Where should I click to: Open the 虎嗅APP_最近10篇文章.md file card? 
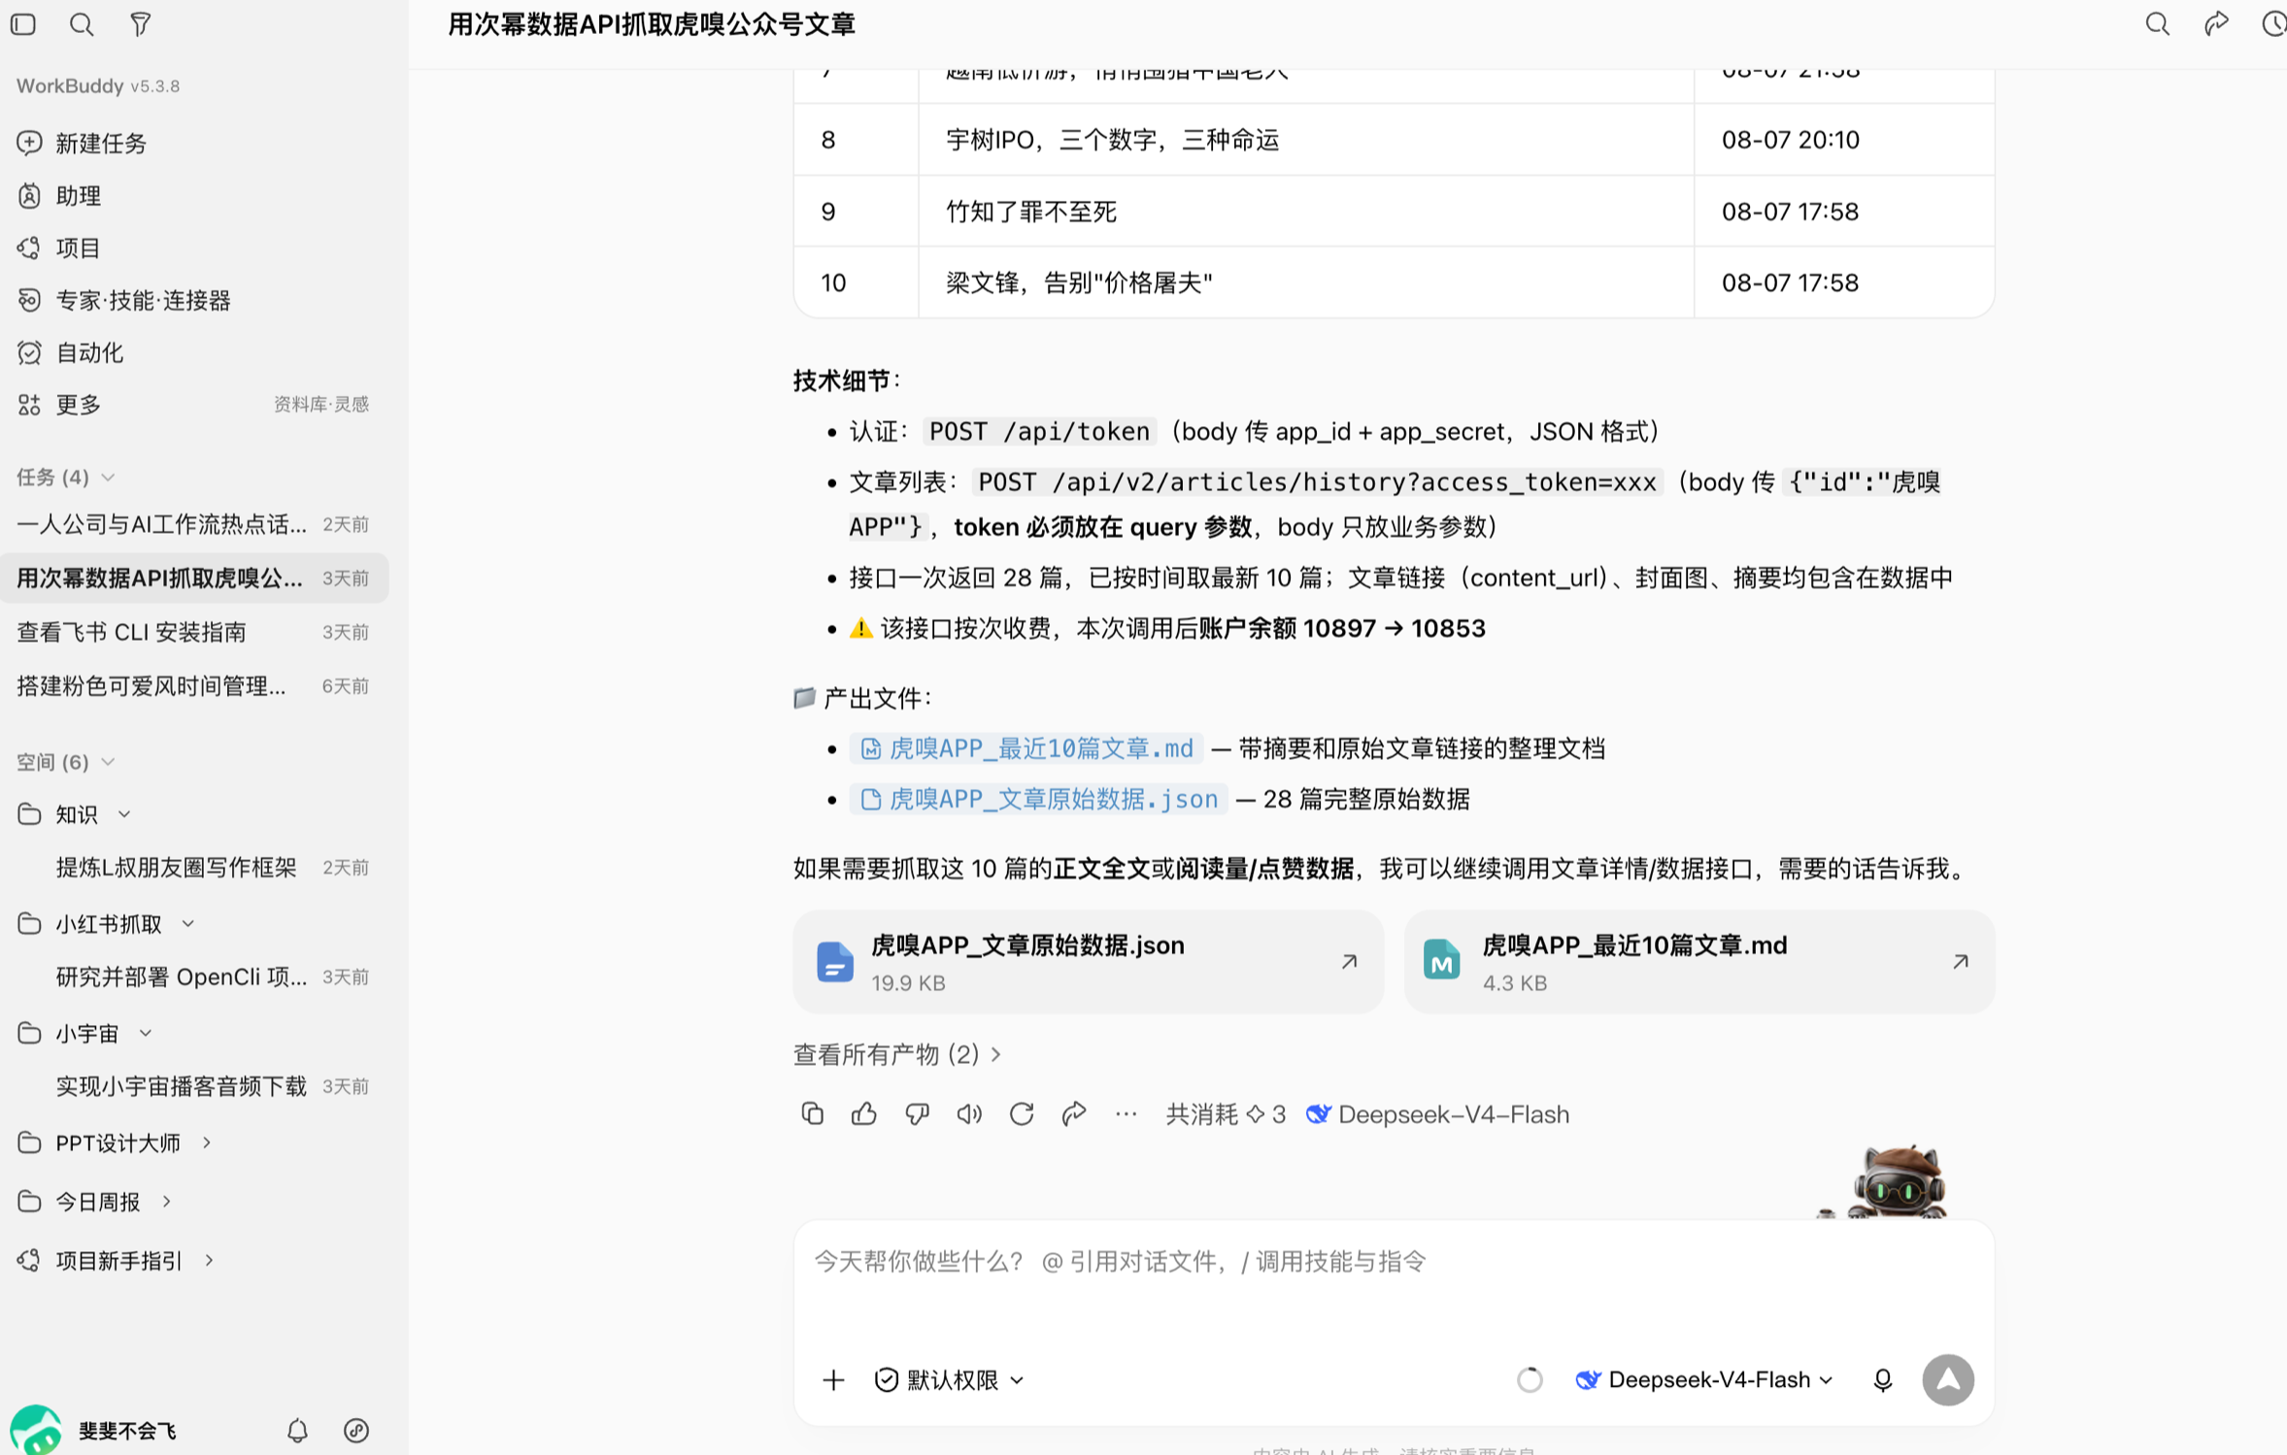tap(1699, 962)
